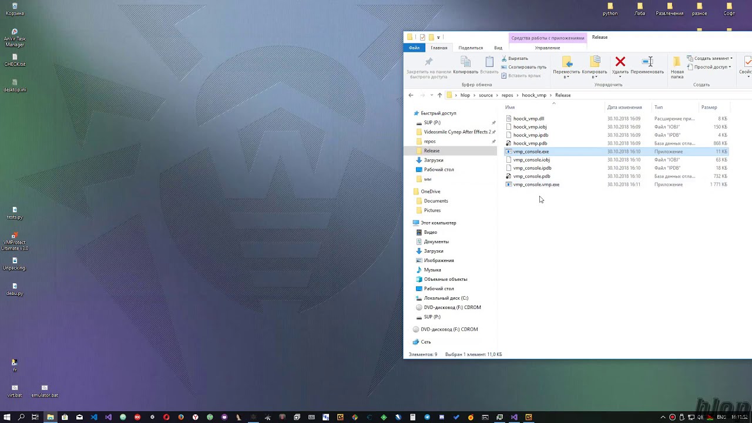Viewport: 752px width, 423px height.
Task: Select Загрузки under Quick access
Action: tap(434, 160)
